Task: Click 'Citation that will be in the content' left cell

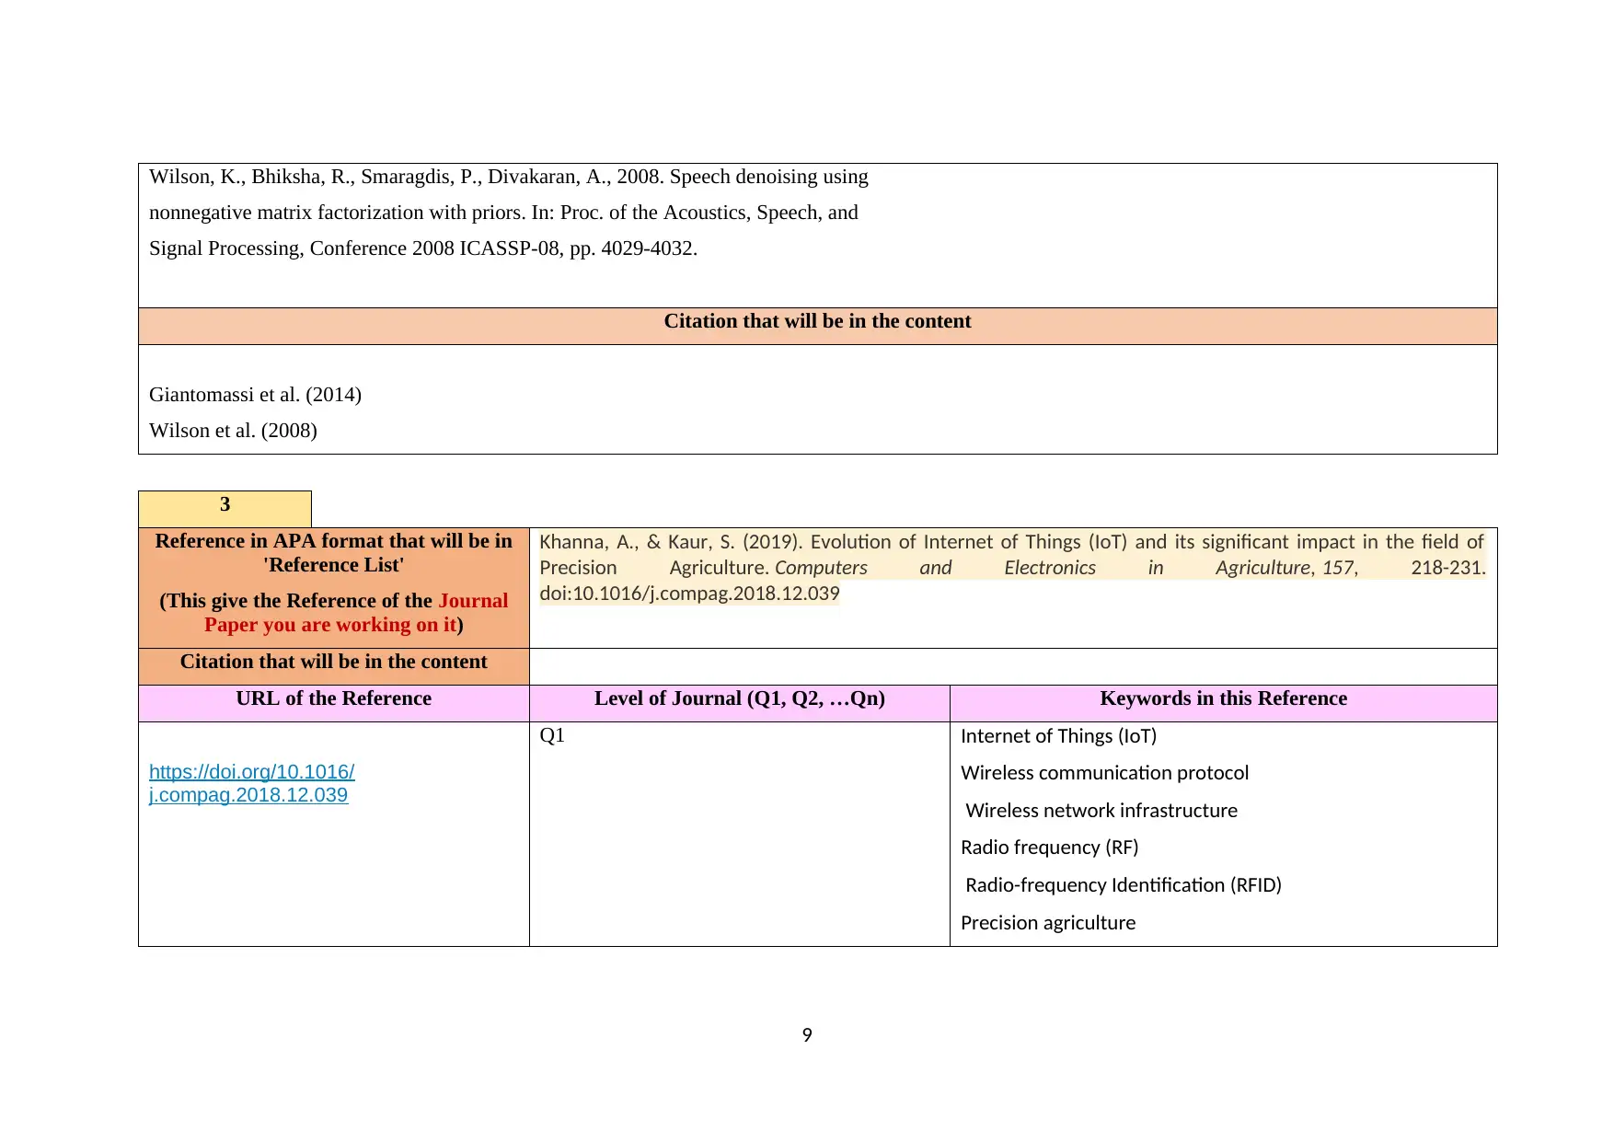Action: [x=334, y=666]
